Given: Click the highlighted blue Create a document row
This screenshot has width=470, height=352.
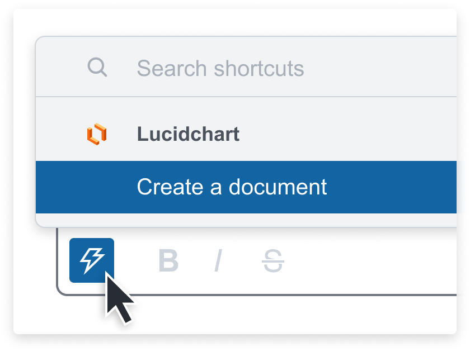Looking at the screenshot, I should tap(246, 187).
